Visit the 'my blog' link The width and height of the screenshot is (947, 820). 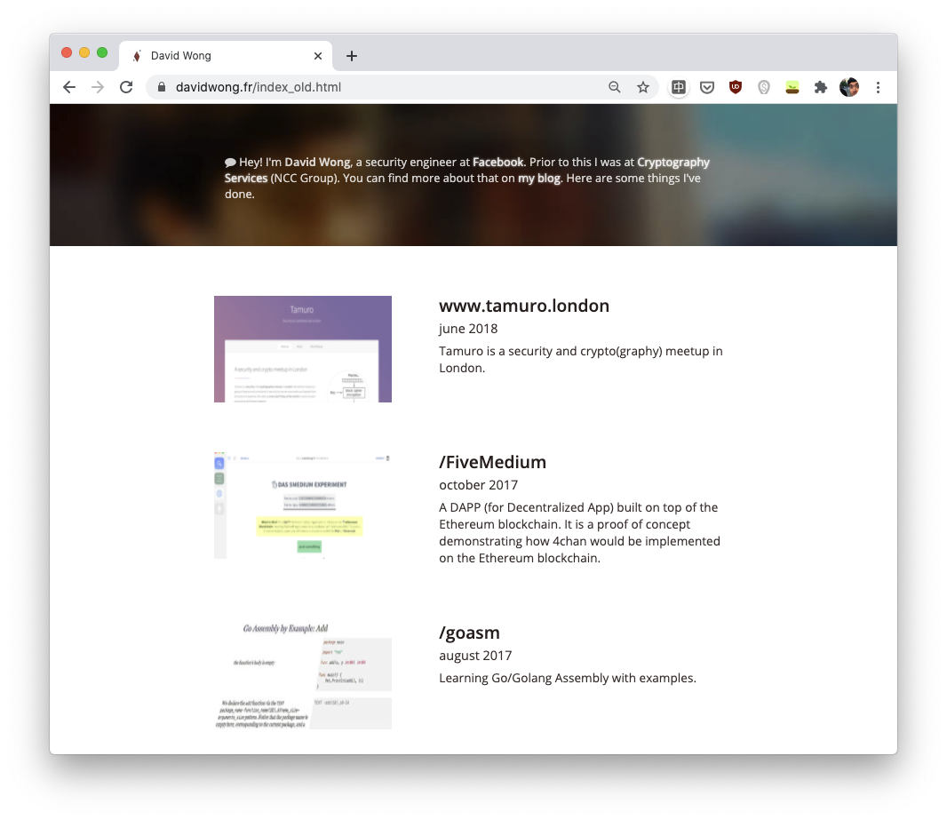coord(538,179)
